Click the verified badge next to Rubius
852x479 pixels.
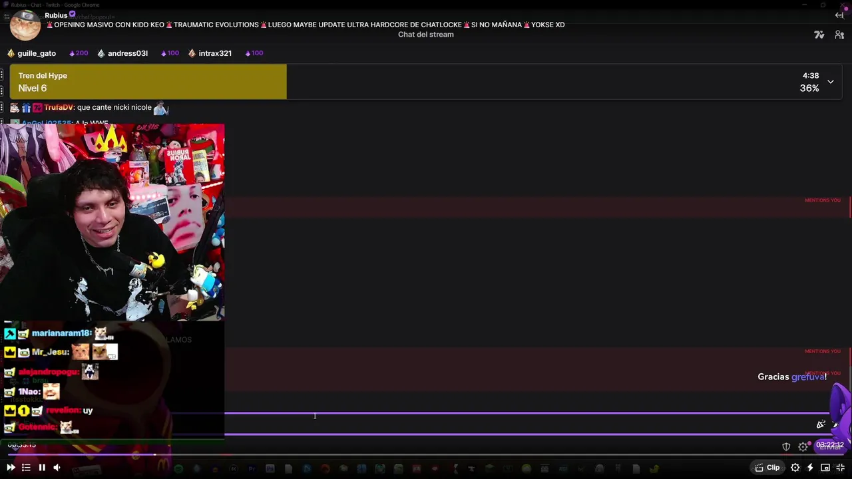[x=73, y=14]
